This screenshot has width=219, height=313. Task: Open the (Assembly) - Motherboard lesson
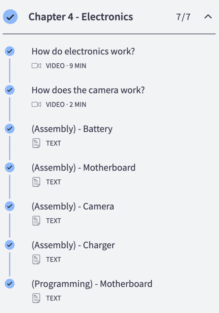[84, 168]
